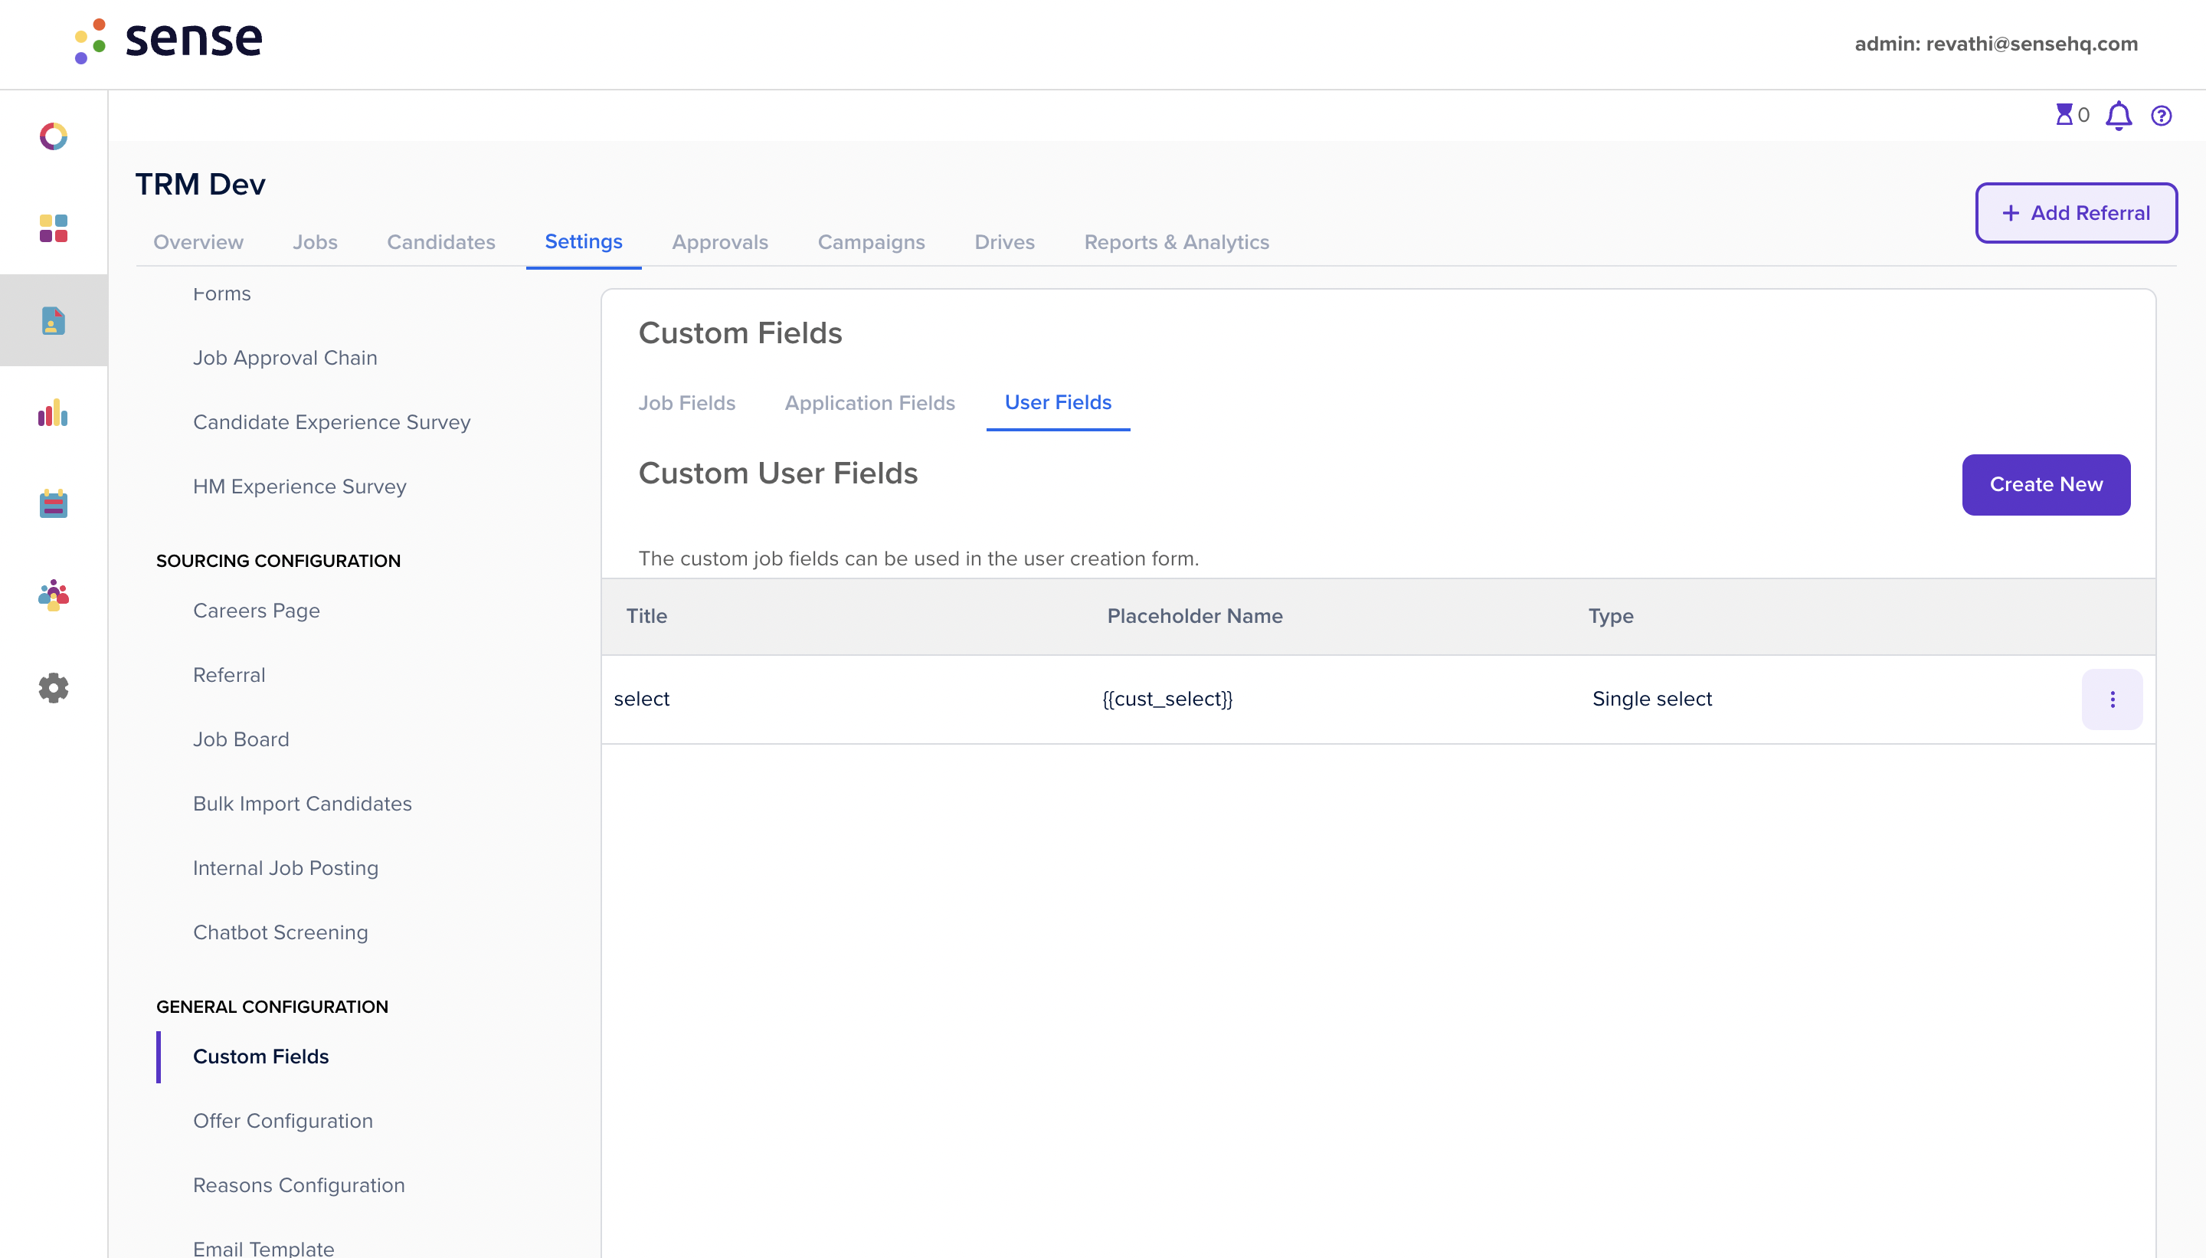Image resolution: width=2206 pixels, height=1258 pixels.
Task: Switch to the Approvals tab
Action: click(x=719, y=242)
